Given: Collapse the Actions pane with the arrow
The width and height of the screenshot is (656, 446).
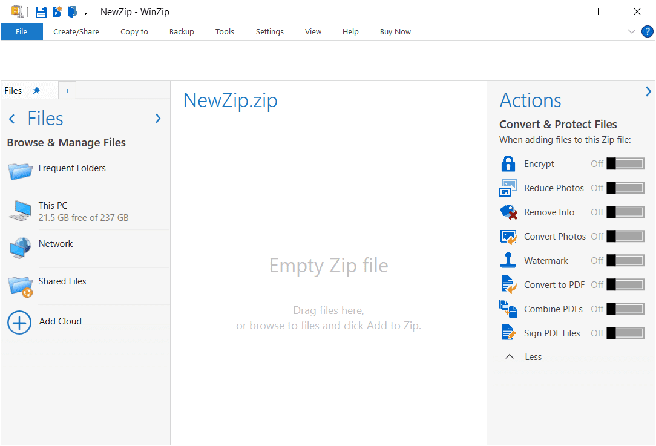Looking at the screenshot, I should 649,91.
